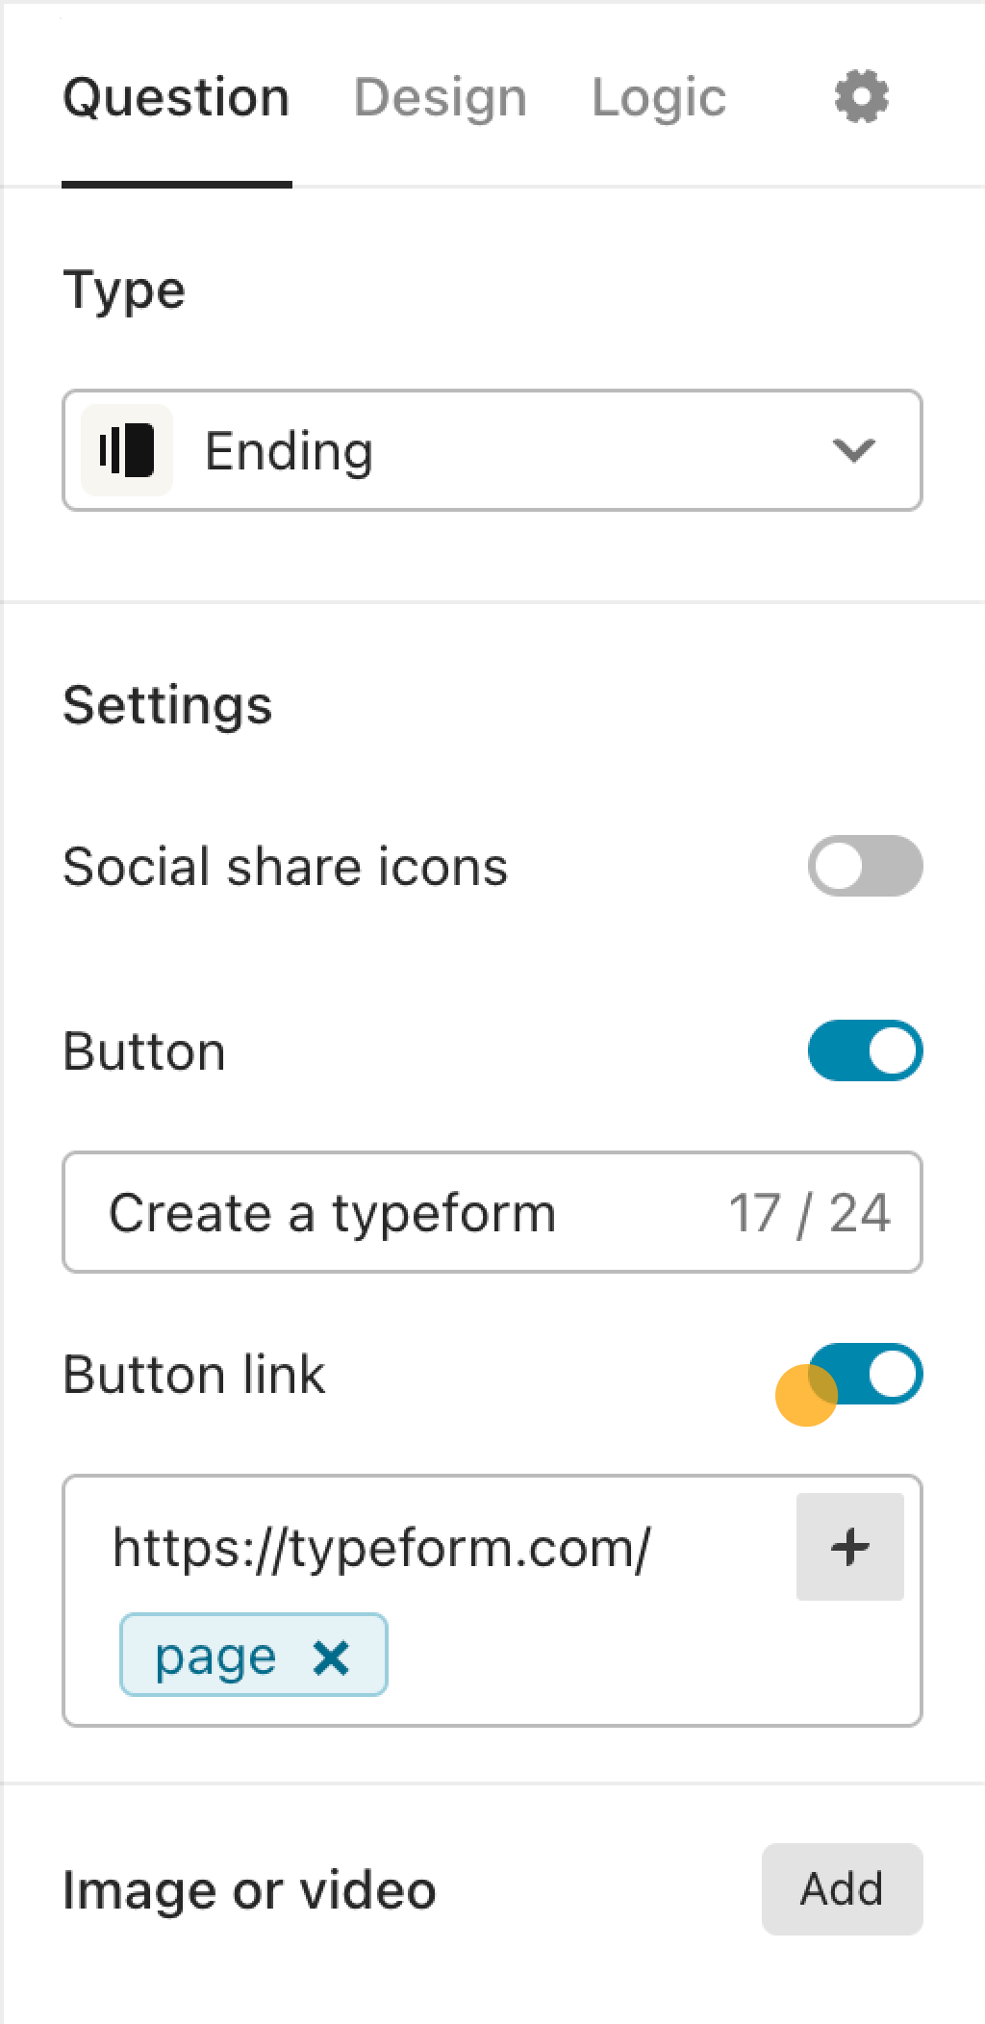Open the settings gear icon
Image resolution: width=985 pixels, height=2024 pixels.
861,96
